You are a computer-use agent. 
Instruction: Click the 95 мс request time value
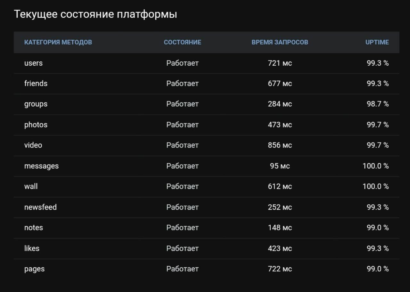[280, 166]
